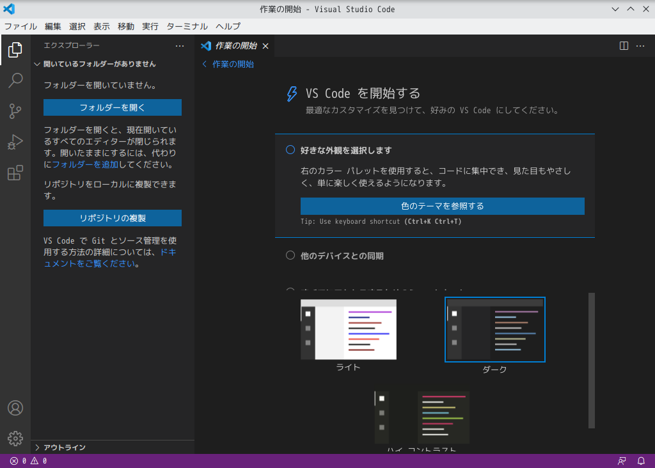Image resolution: width=655 pixels, height=468 pixels.
Task: Open the notifications bell in the status bar
Action: 640,460
